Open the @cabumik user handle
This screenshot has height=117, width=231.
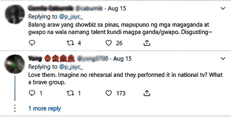89,9
